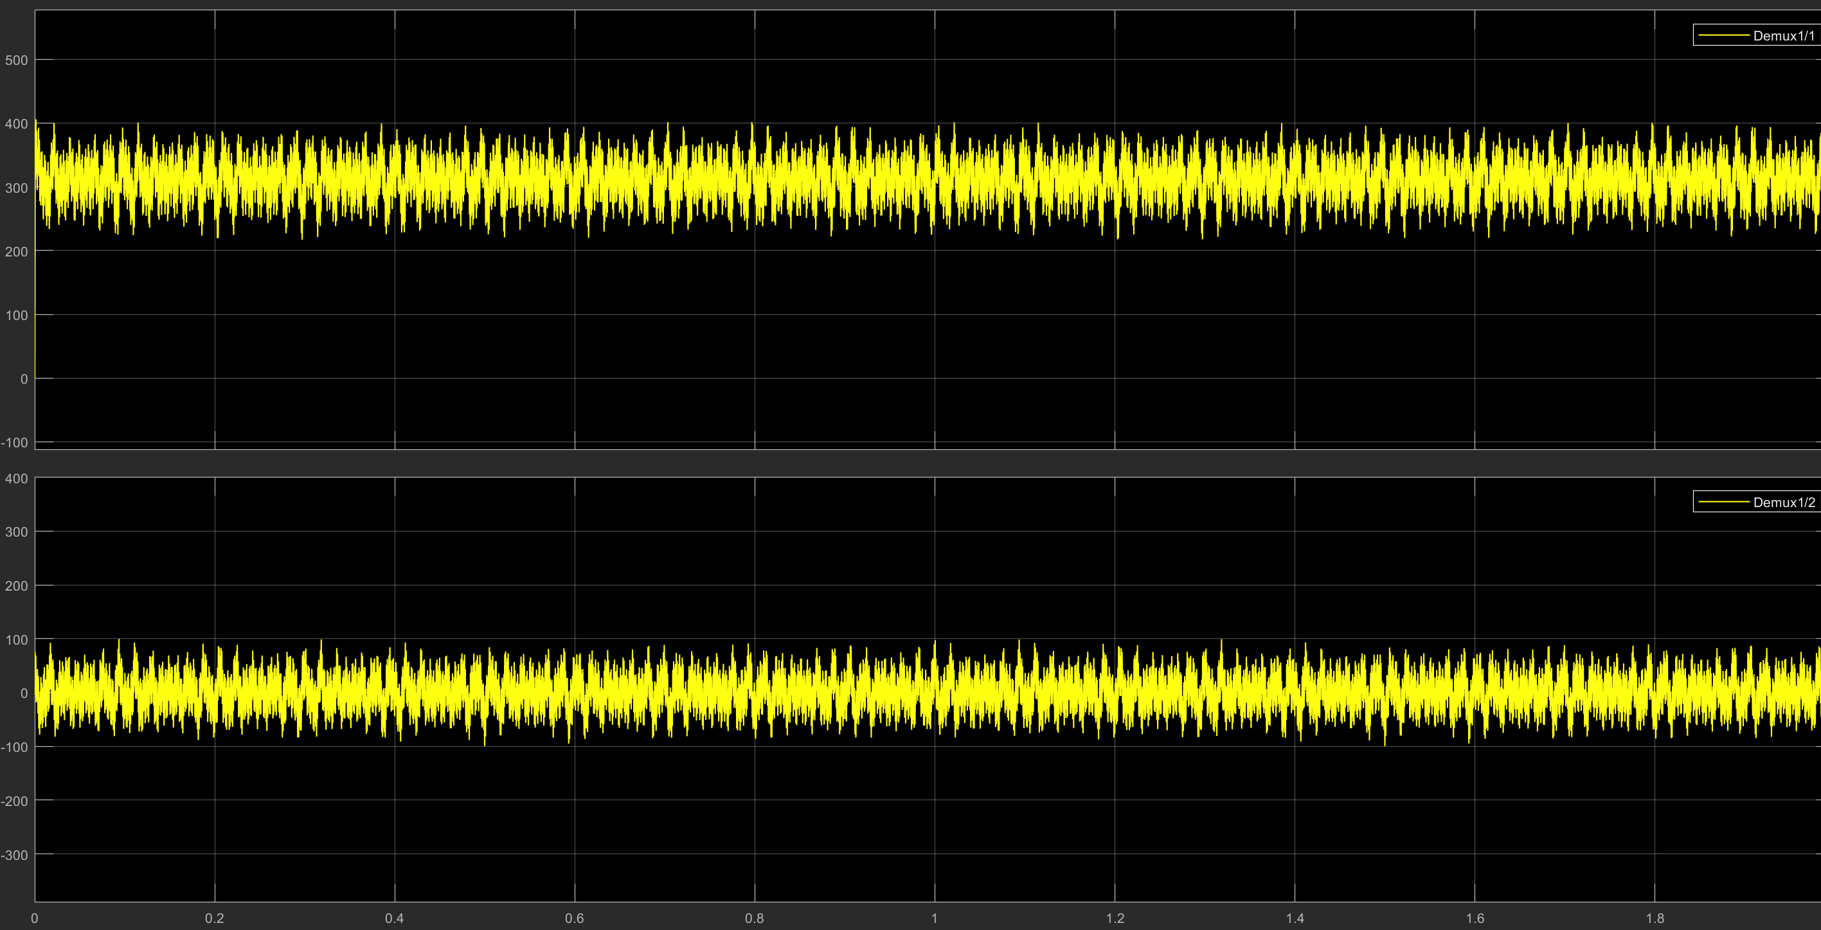
Task: Select the bottom plot's yellow signal waveform
Action: click(x=928, y=693)
